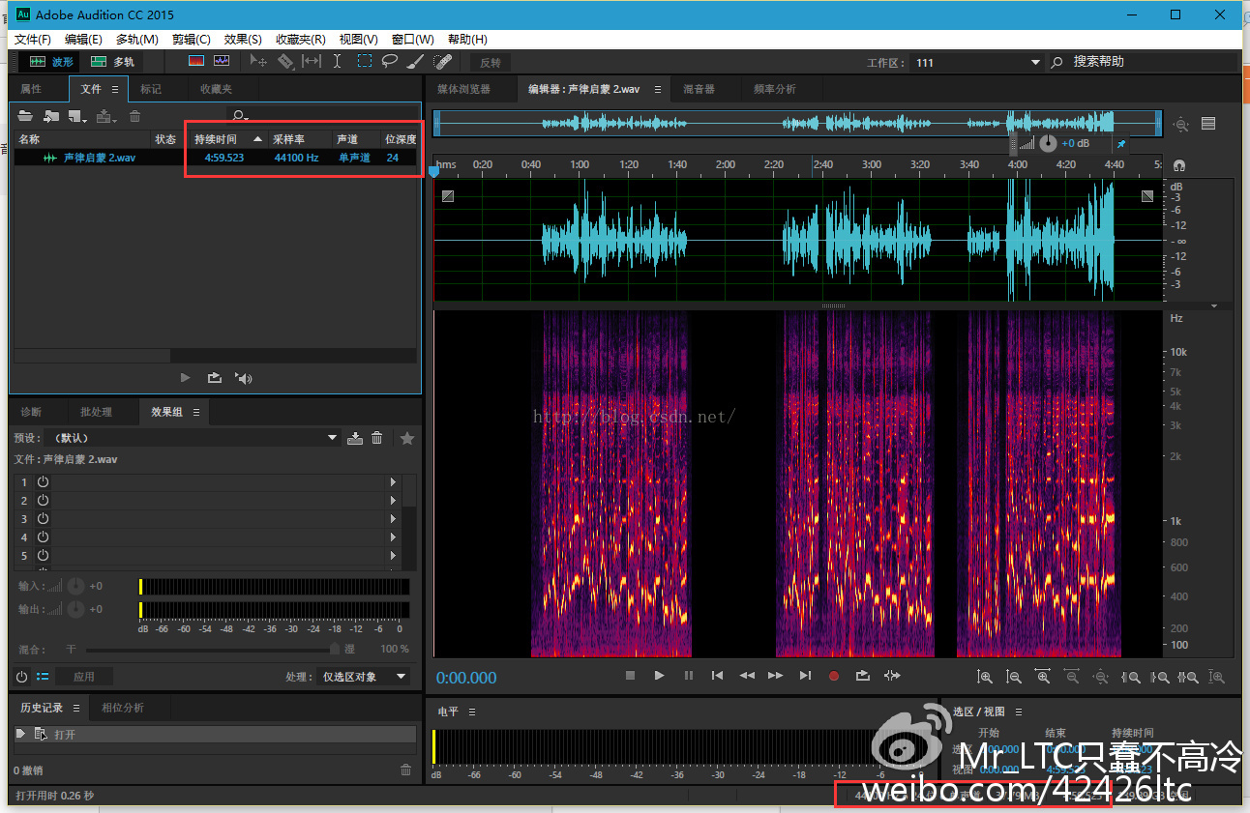Image resolution: width=1250 pixels, height=813 pixels.
Task: Delete the selected file with trash icon
Action: pos(135,116)
